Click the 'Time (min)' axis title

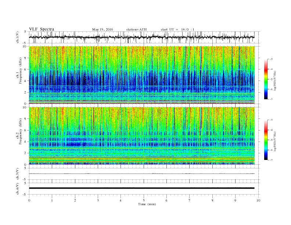[147, 204]
